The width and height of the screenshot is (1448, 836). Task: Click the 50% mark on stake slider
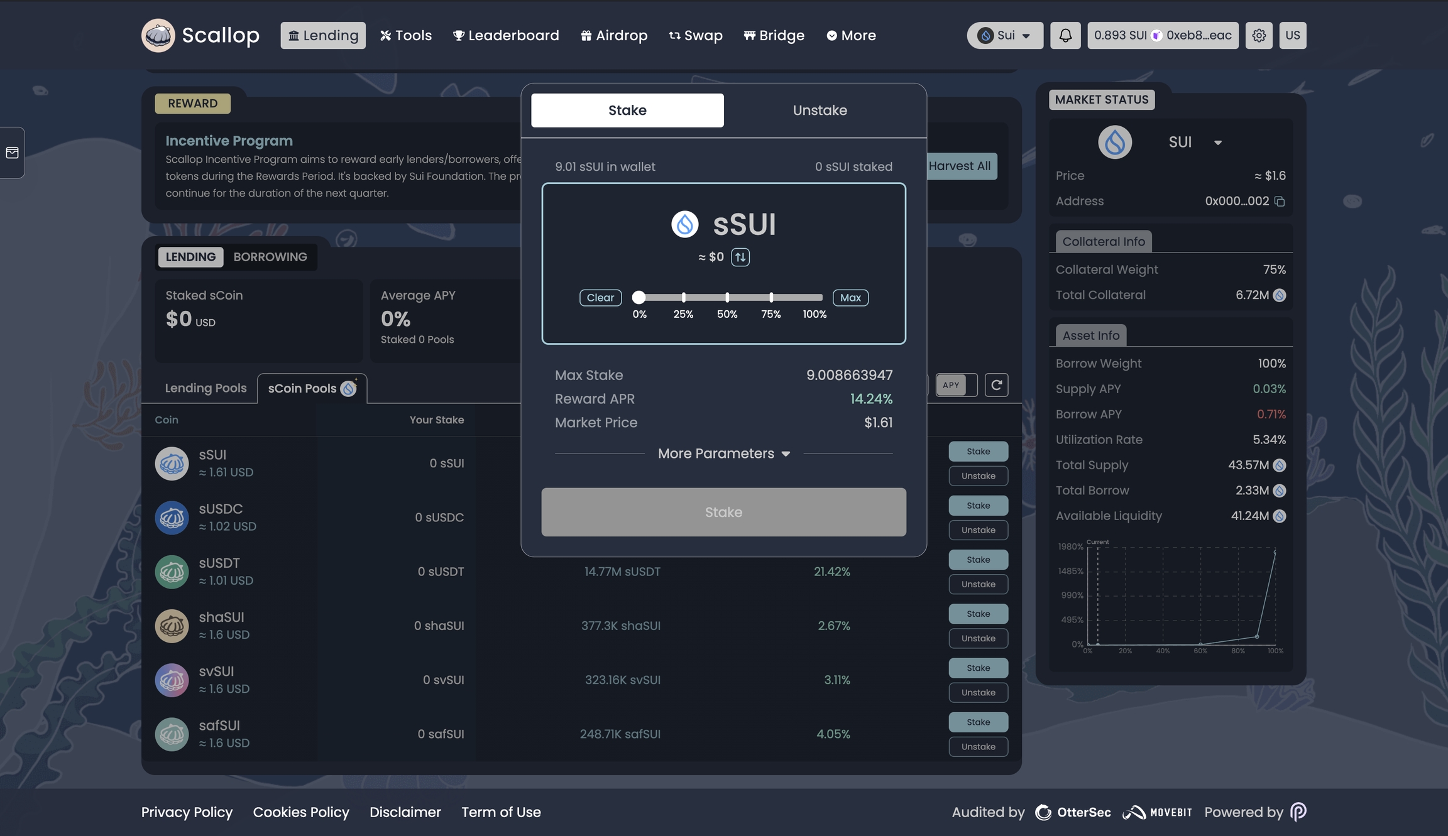(x=727, y=298)
